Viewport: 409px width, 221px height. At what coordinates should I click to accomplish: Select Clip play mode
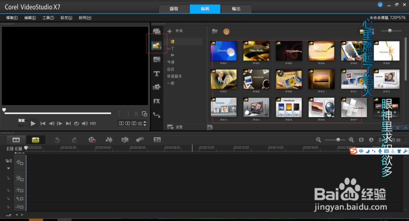coord(21,126)
